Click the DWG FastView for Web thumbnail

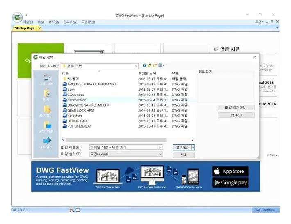pos(108,177)
